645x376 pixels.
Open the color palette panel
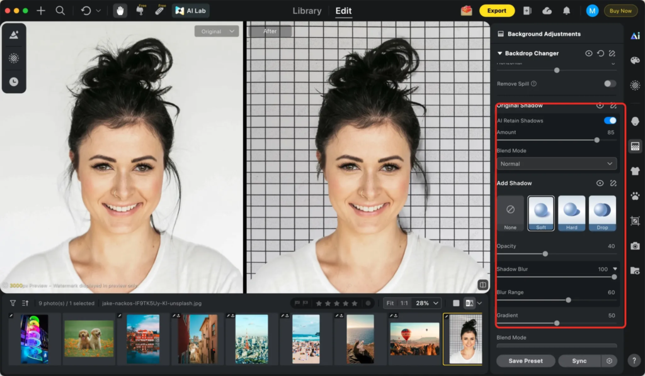(x=635, y=60)
